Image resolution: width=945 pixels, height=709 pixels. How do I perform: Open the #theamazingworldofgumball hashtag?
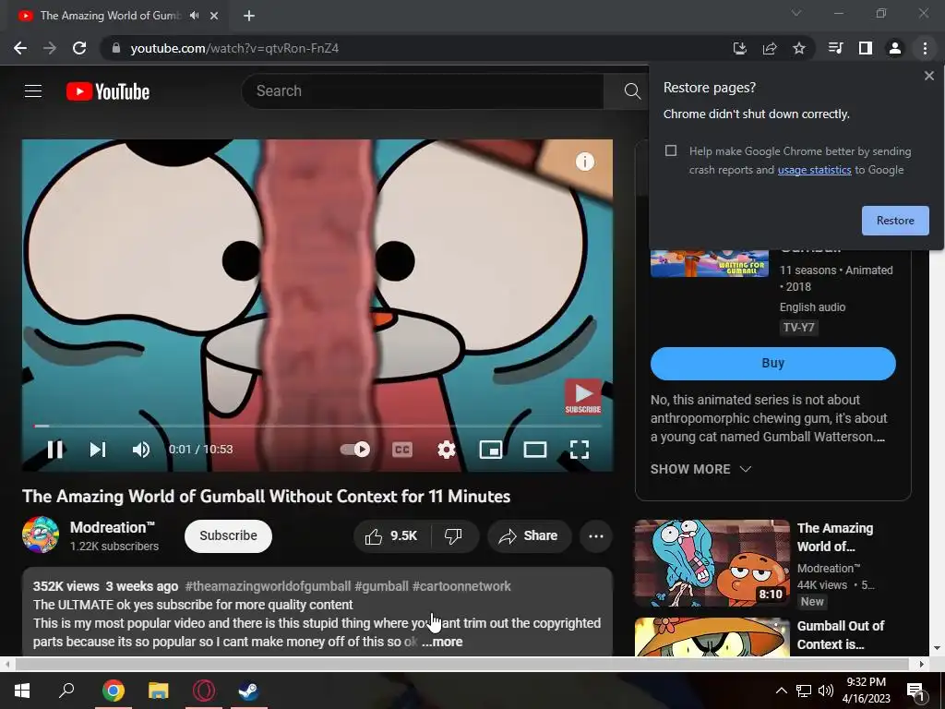click(x=269, y=586)
